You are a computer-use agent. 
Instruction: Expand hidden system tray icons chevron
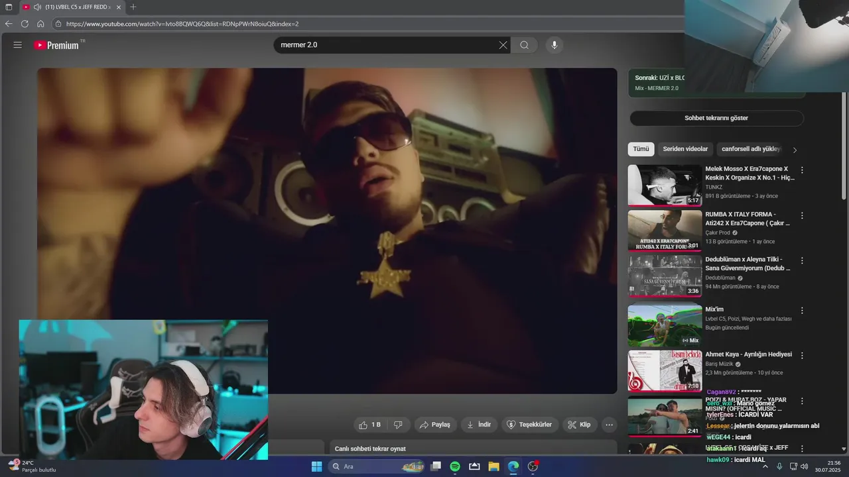[x=765, y=466]
